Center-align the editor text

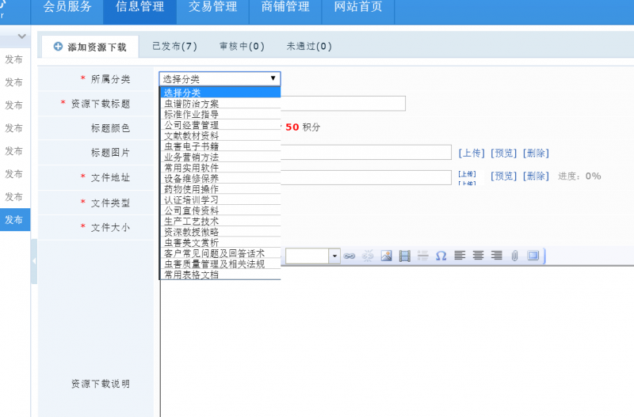click(x=478, y=256)
